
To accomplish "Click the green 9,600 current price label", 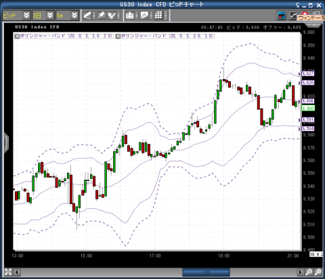I will (x=308, y=108).
